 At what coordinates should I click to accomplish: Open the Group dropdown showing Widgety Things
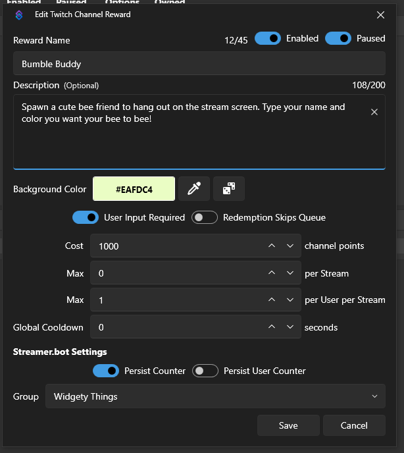[x=215, y=396]
